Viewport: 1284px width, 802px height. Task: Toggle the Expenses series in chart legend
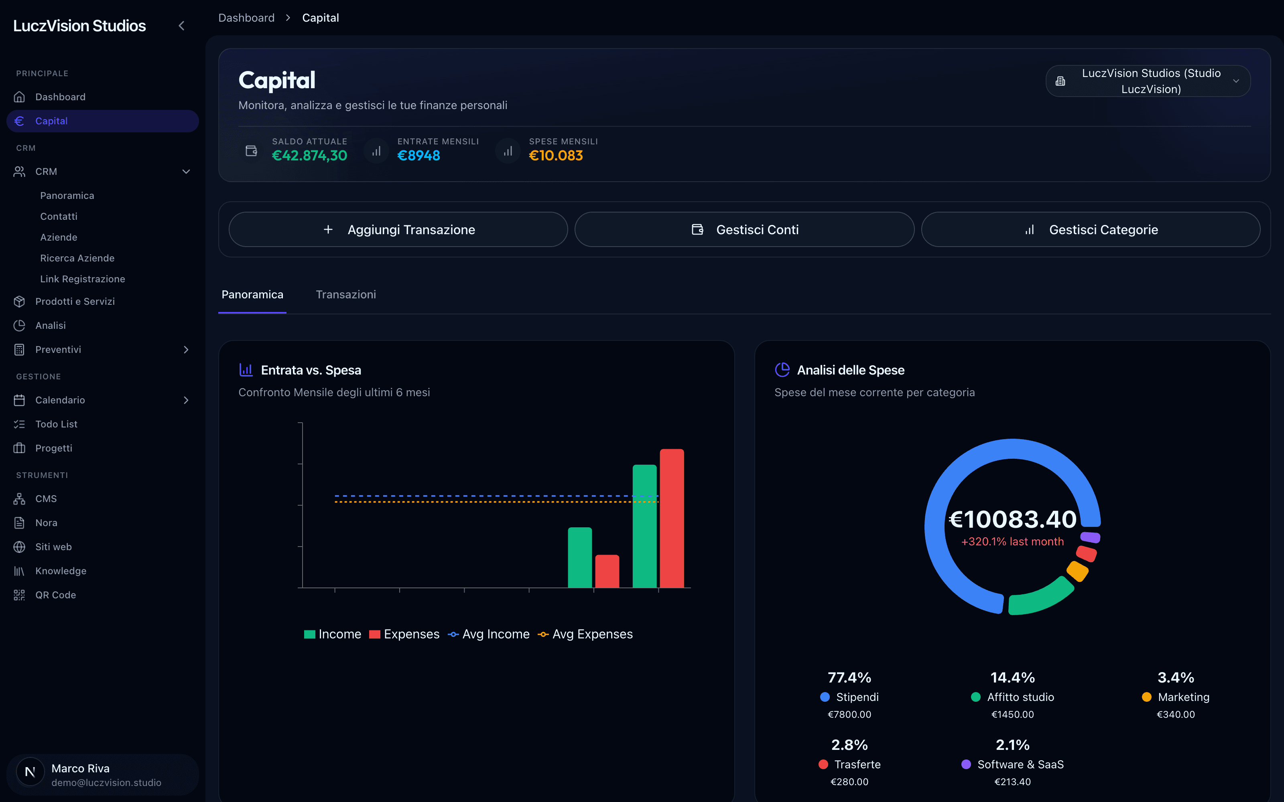tap(404, 634)
